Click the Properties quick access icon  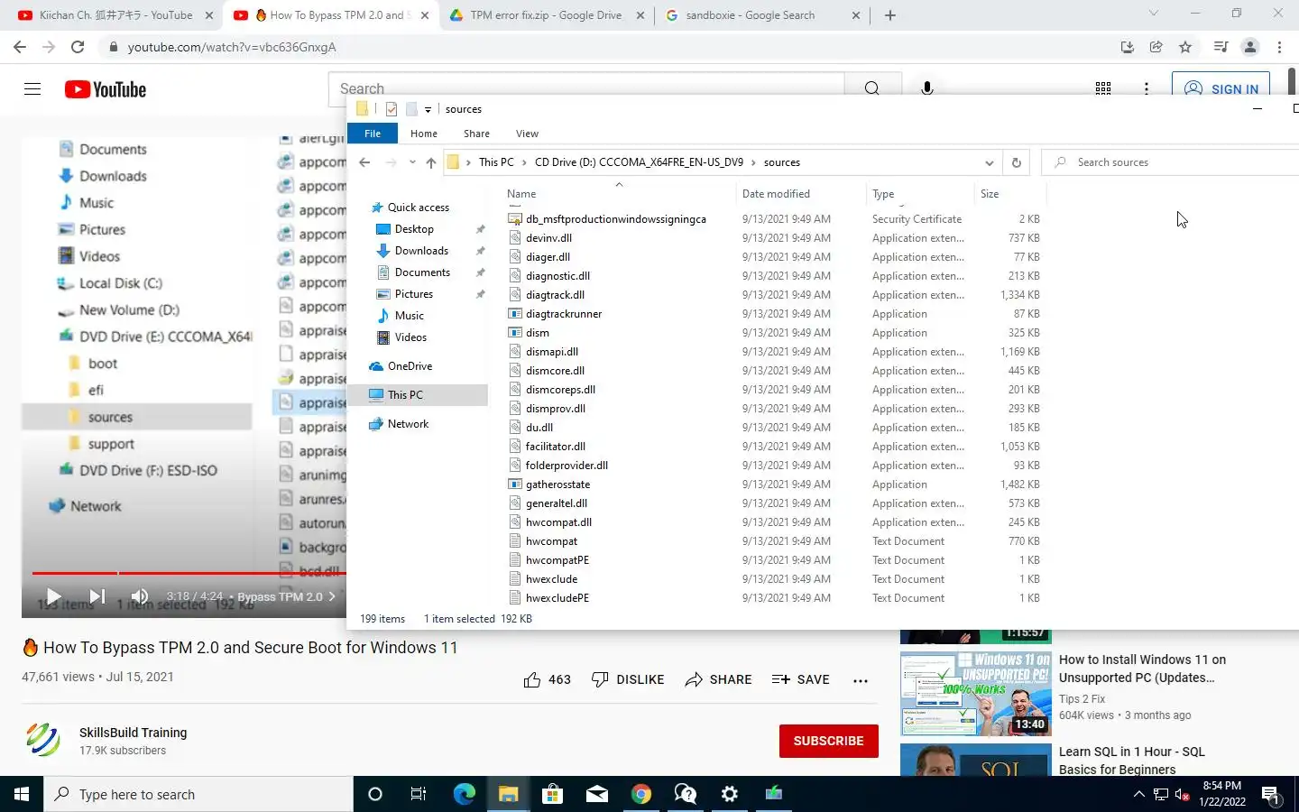pos(392,109)
